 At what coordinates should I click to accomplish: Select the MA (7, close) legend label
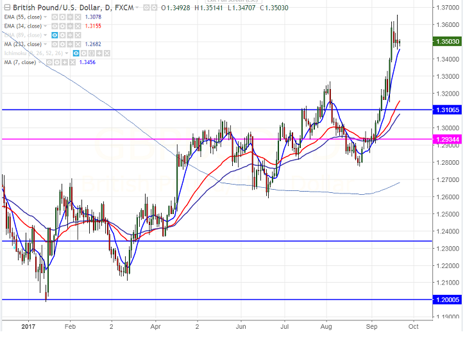20,62
